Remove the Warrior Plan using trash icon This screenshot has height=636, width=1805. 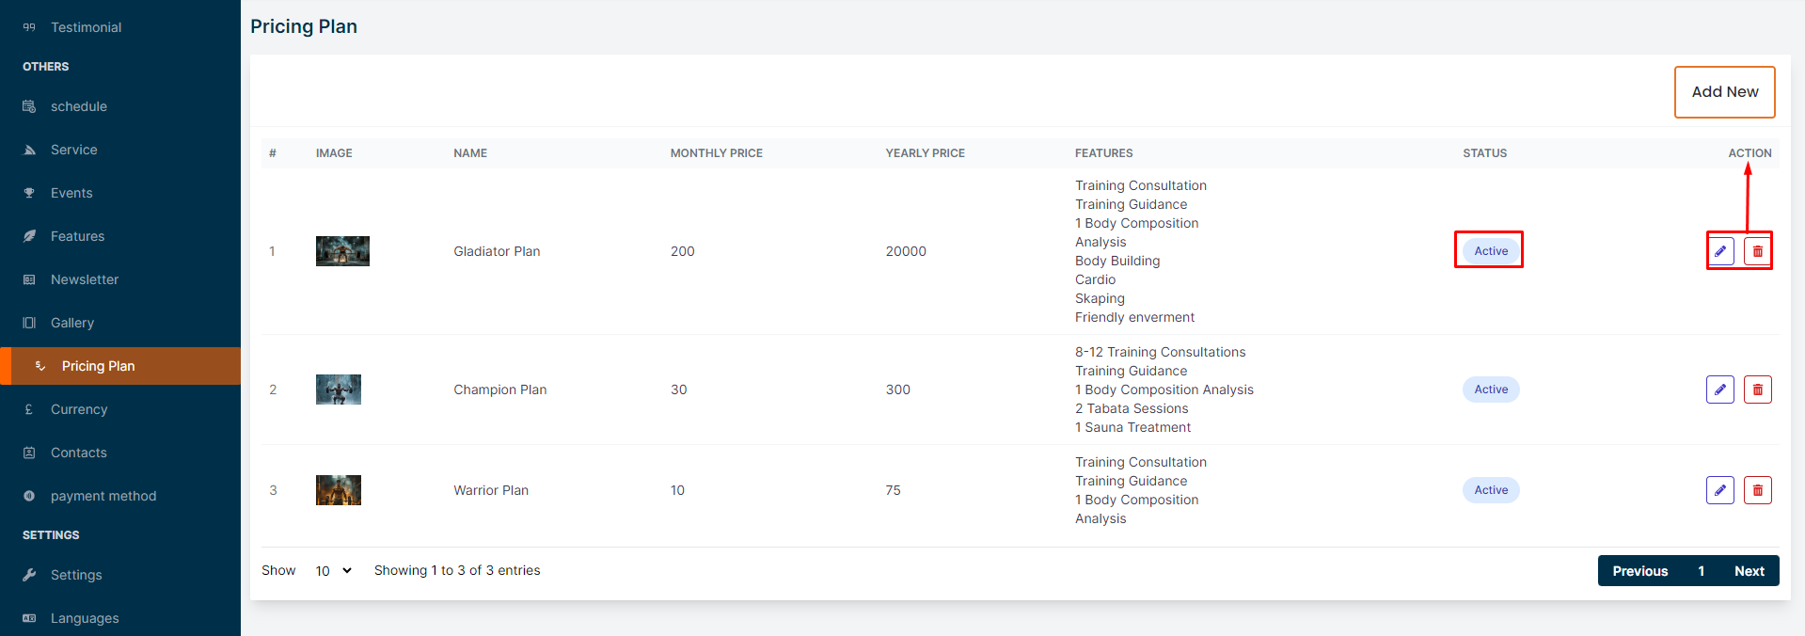[x=1757, y=490]
